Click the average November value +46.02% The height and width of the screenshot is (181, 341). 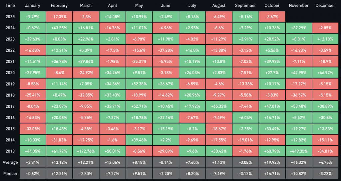click(x=299, y=163)
